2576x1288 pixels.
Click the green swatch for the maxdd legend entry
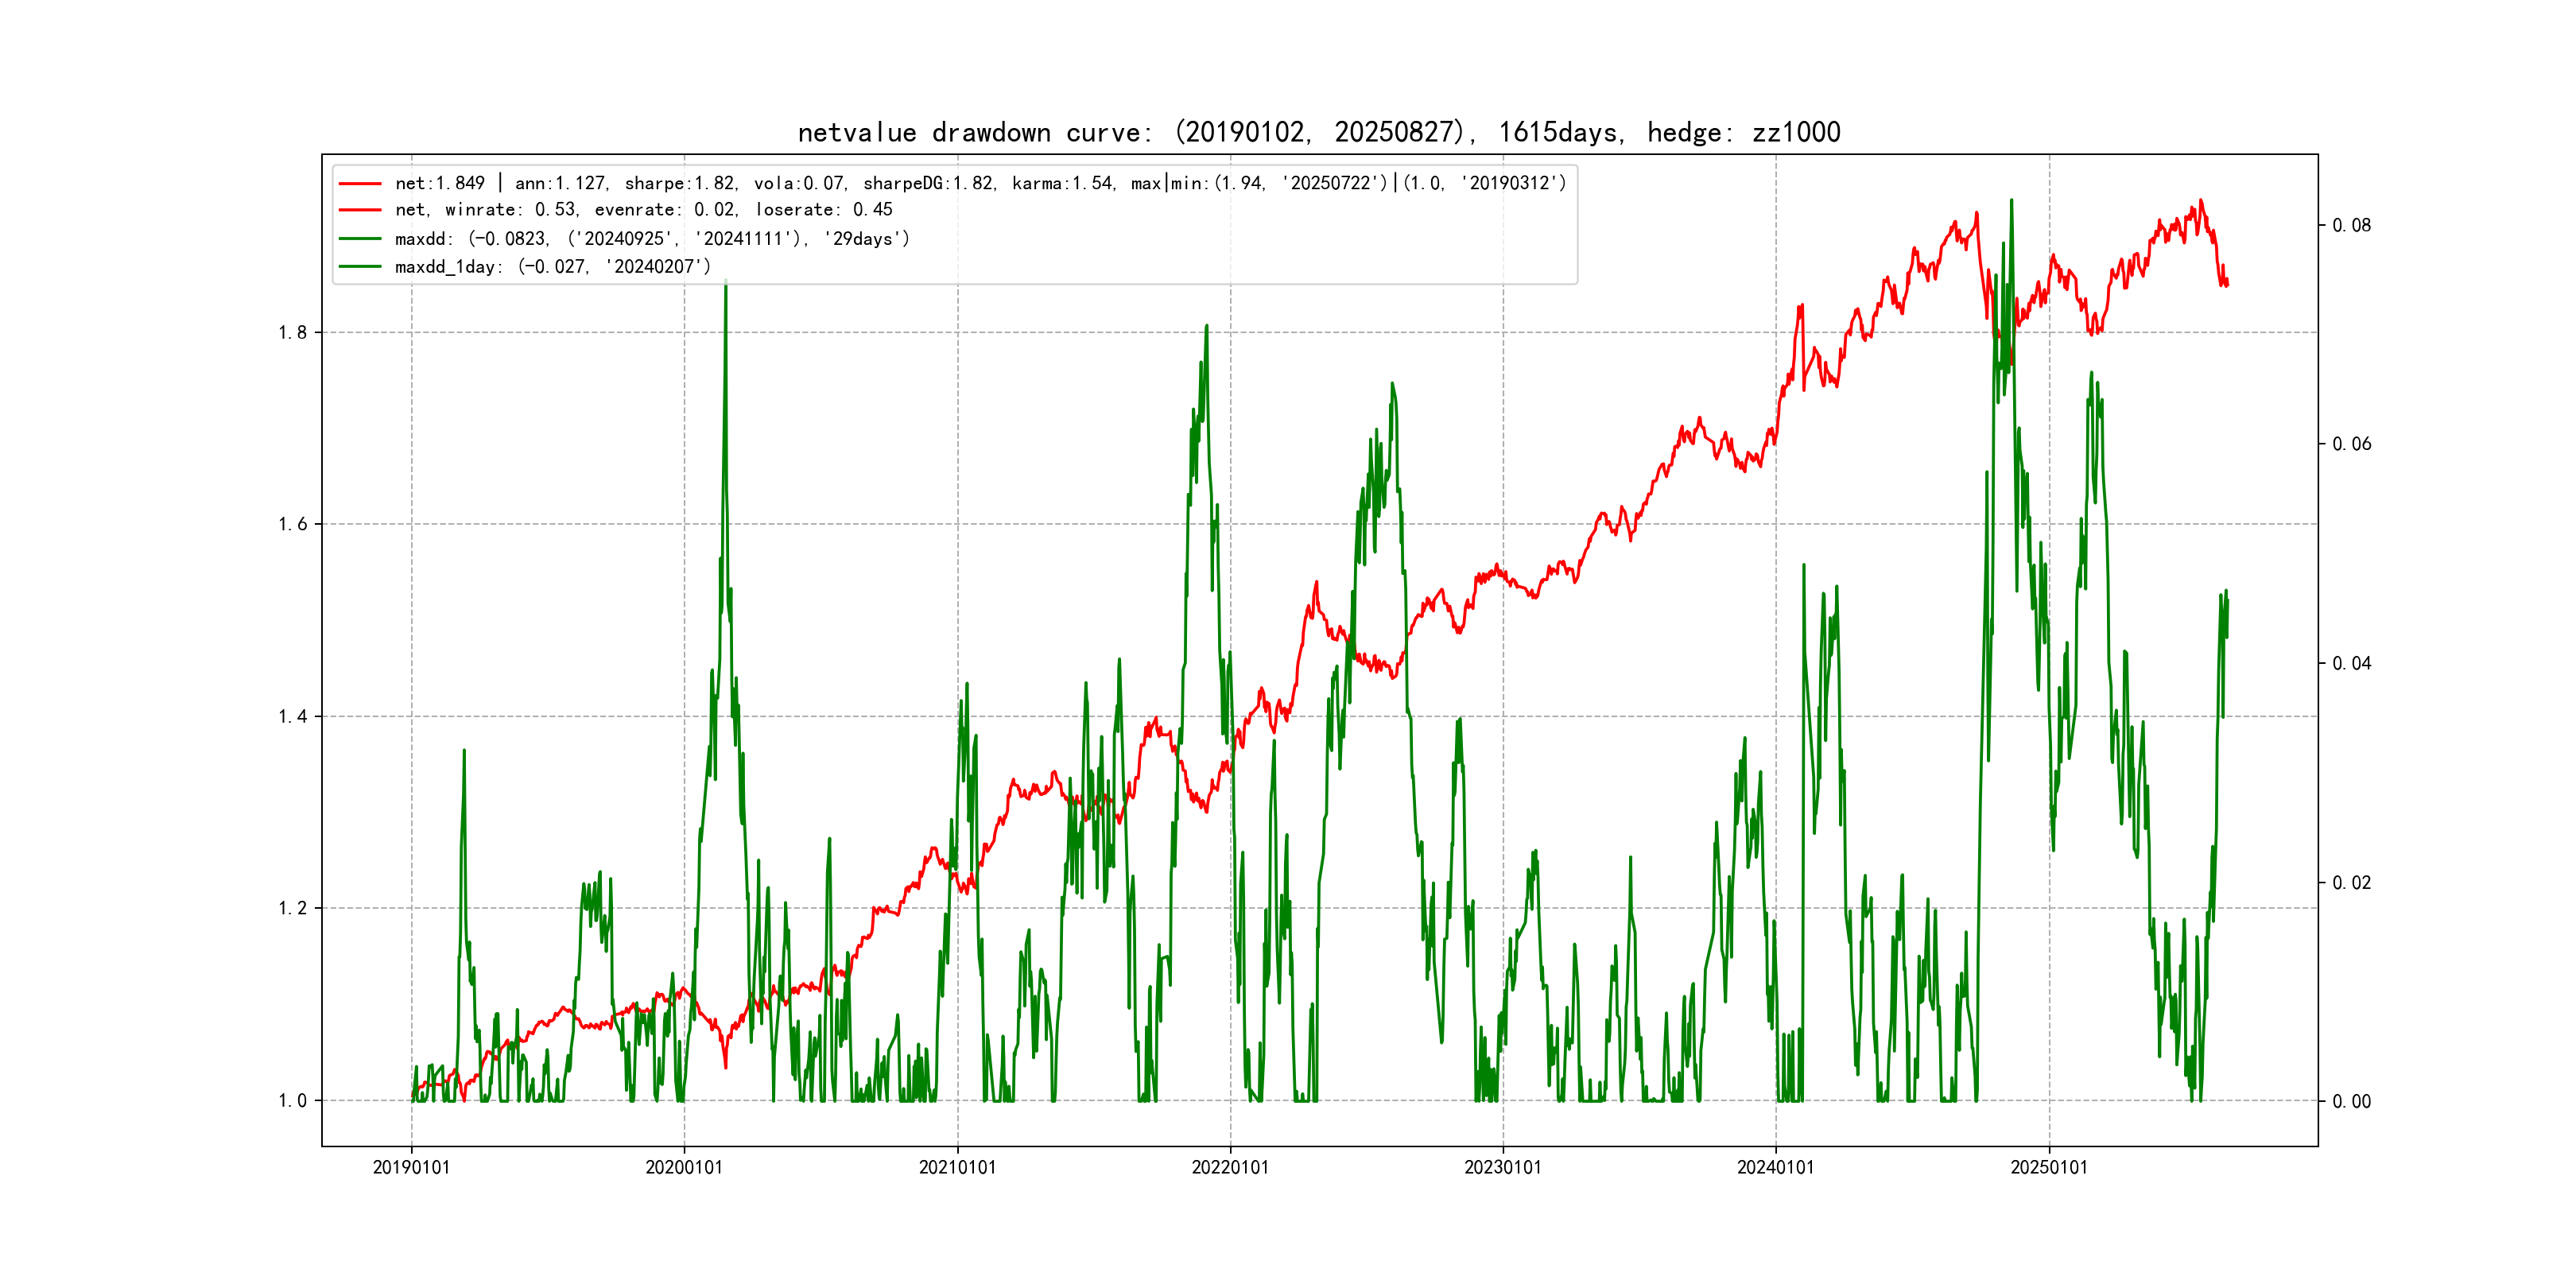[x=360, y=238]
